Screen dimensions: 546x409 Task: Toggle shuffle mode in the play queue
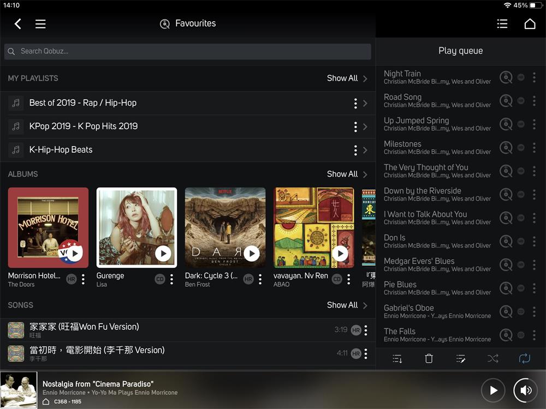(492, 358)
